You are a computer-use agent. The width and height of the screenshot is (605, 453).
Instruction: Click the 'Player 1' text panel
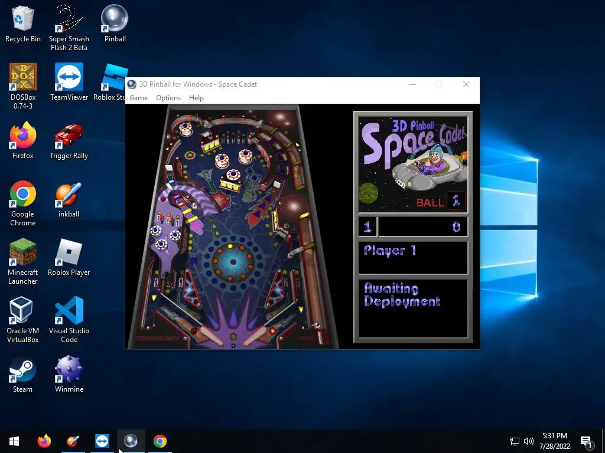click(413, 258)
